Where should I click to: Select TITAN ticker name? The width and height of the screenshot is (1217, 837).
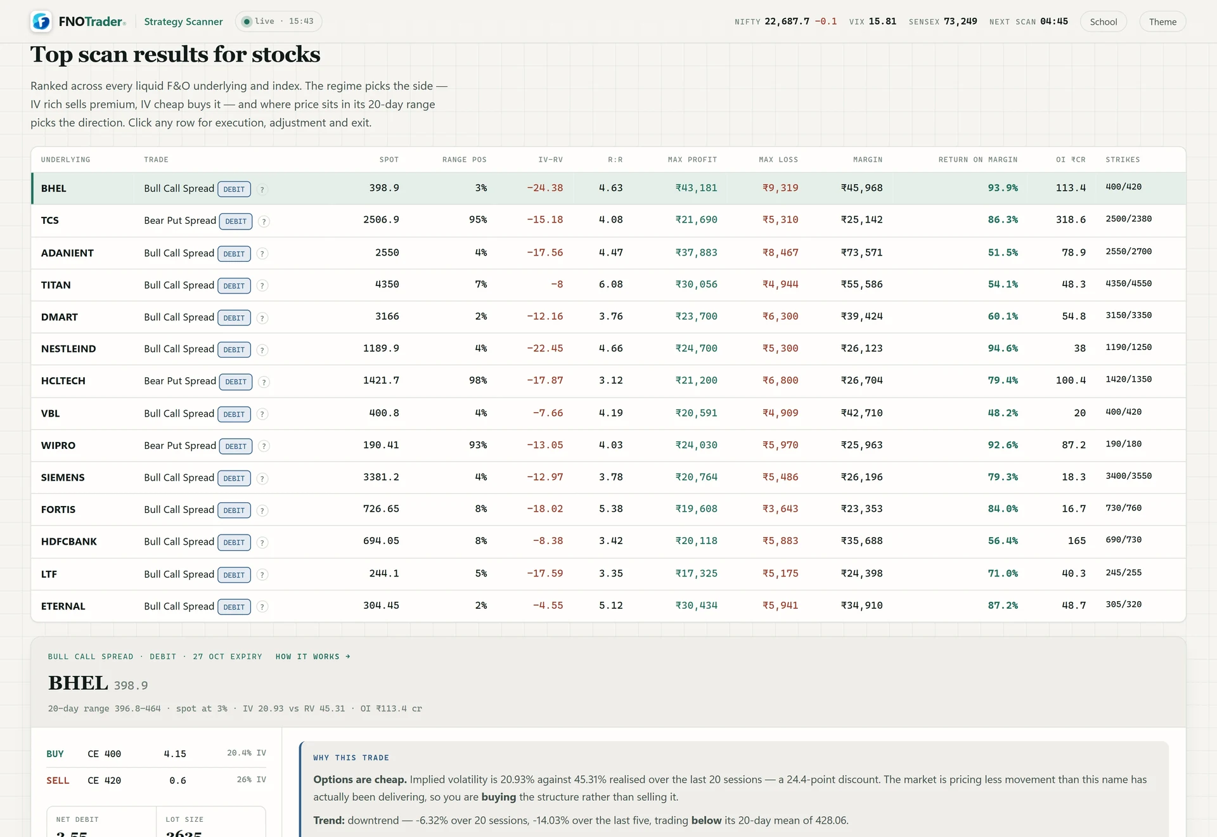[x=56, y=285]
